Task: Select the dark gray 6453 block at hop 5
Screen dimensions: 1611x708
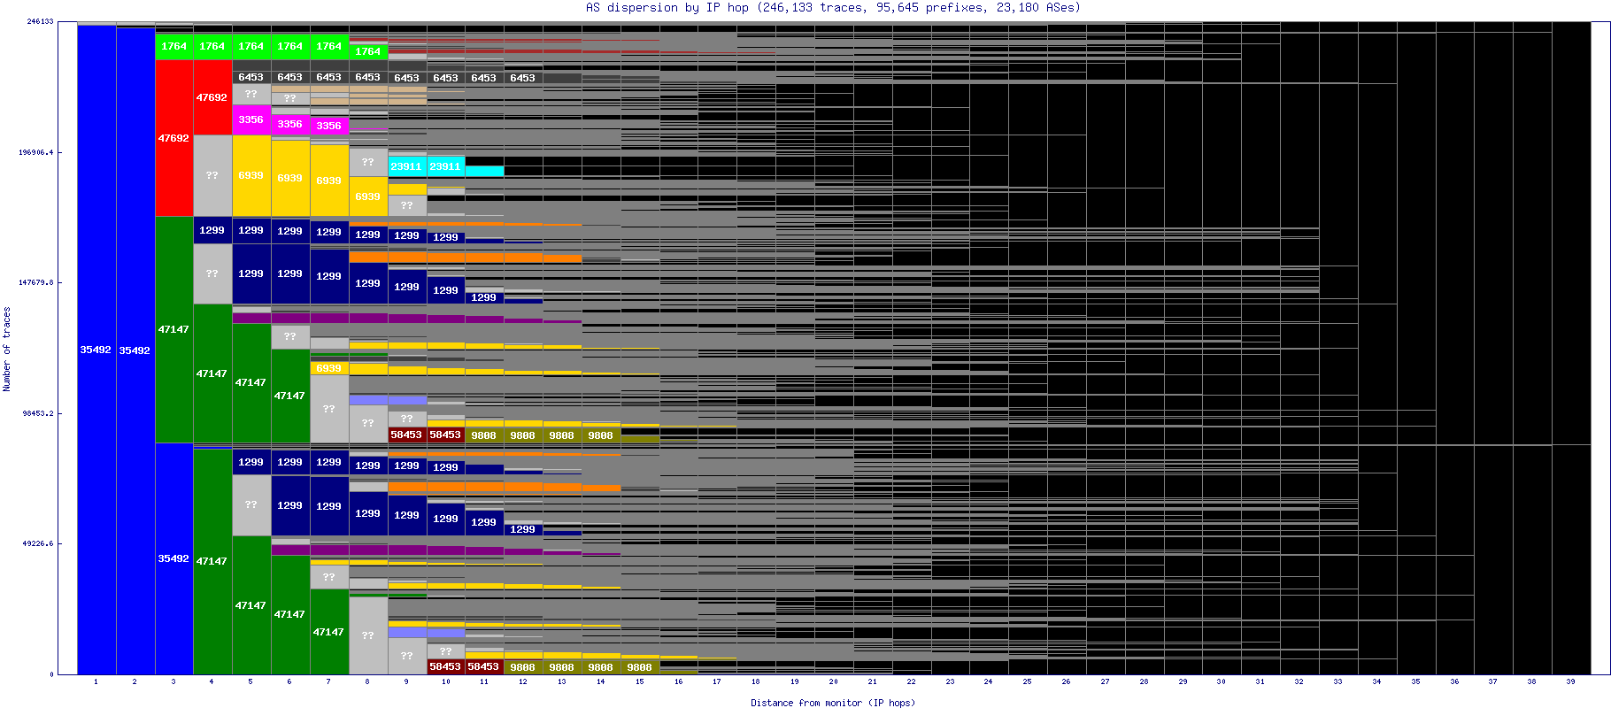Action: click(x=251, y=77)
